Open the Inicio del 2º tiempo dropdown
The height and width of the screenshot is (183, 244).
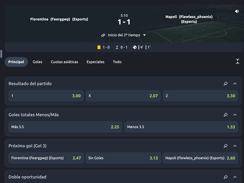145,35
